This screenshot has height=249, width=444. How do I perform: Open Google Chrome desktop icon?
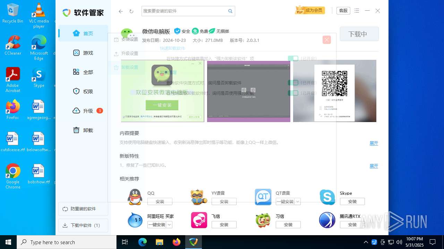coord(13,176)
